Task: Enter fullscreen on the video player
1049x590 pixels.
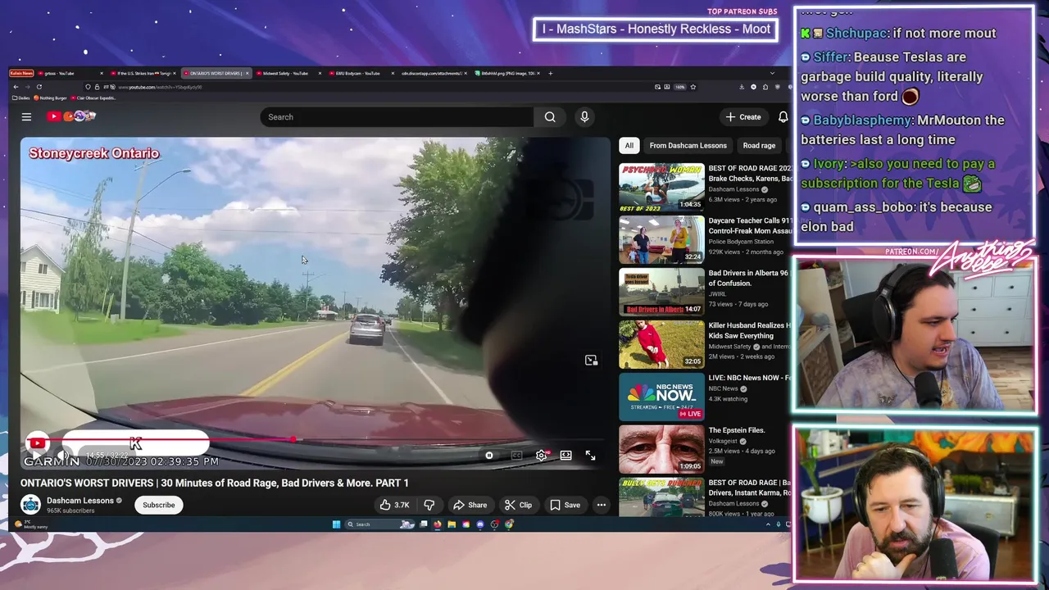Action: click(590, 456)
